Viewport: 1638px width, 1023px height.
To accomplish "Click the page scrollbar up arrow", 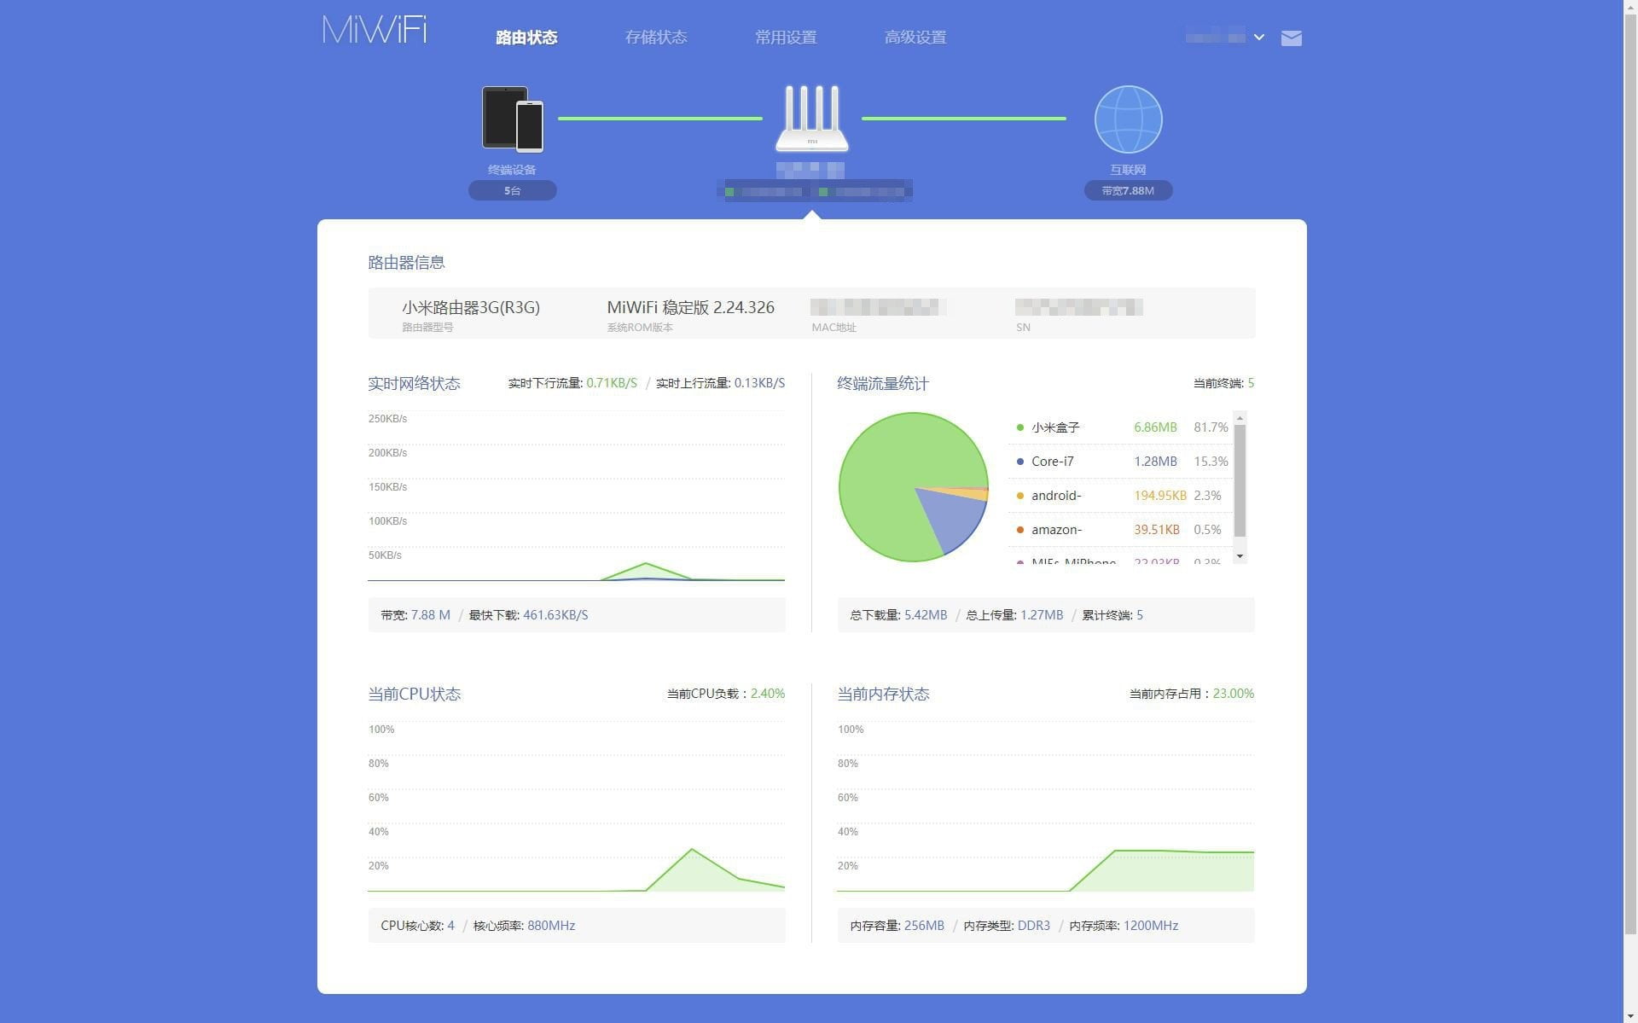I will [x=1630, y=7].
